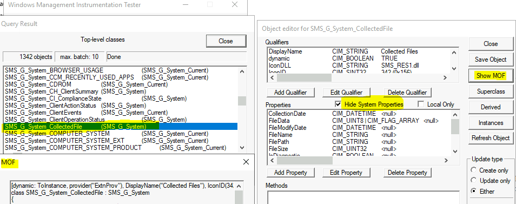This screenshot has height=204, width=516.
Task: Close the Object editor using Close button
Action: (x=491, y=44)
